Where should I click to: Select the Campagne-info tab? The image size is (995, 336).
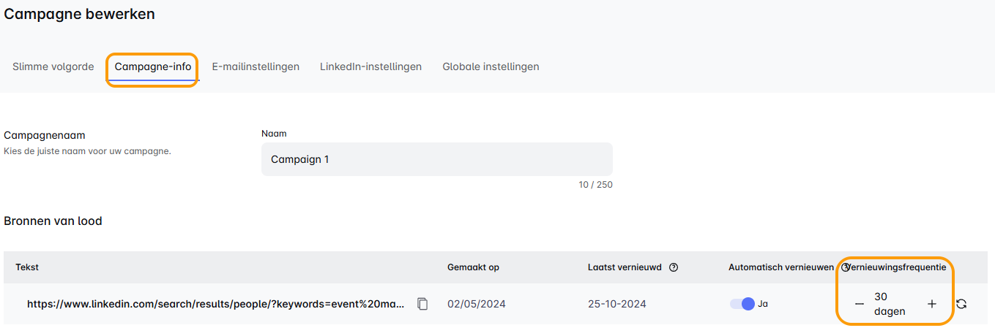click(x=153, y=66)
